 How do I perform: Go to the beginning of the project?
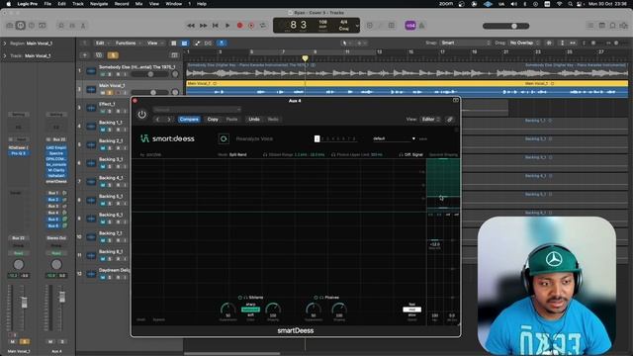click(x=216, y=26)
